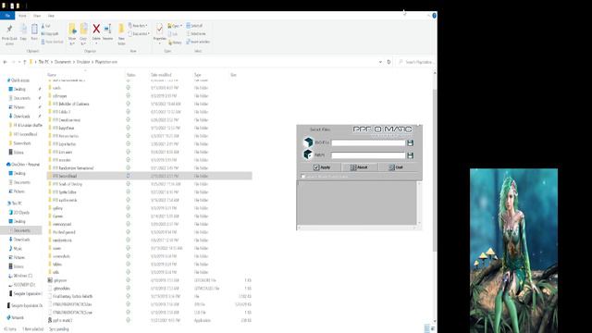
Task: Click the fairy artwork image
Action: (x=513, y=251)
